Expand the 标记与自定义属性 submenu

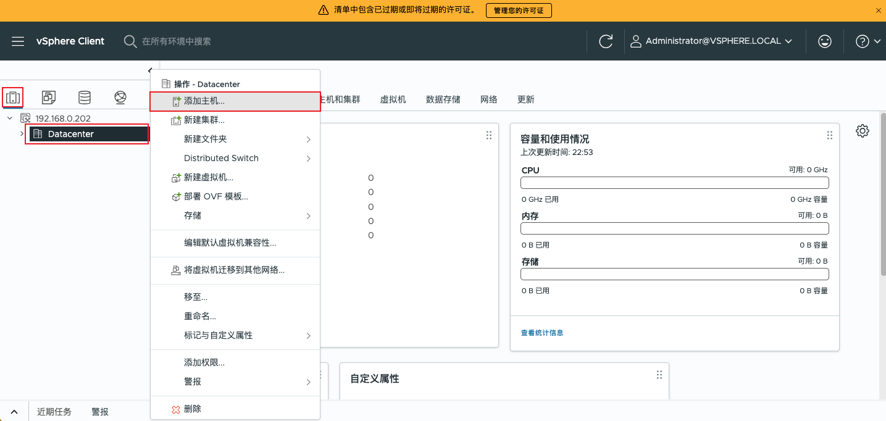click(x=235, y=336)
